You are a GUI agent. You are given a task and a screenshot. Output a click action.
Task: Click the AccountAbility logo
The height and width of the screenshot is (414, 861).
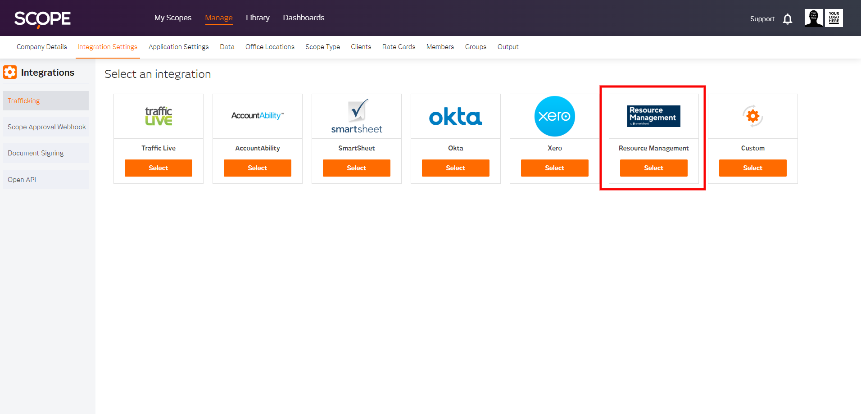258,116
